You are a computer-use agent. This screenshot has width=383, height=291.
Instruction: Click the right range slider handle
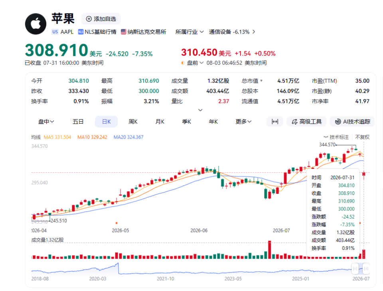(x=366, y=269)
